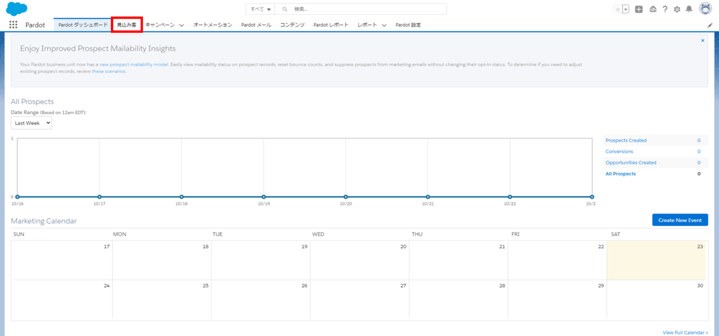Click the Pardot app name label
The image size is (719, 336).
[35, 25]
